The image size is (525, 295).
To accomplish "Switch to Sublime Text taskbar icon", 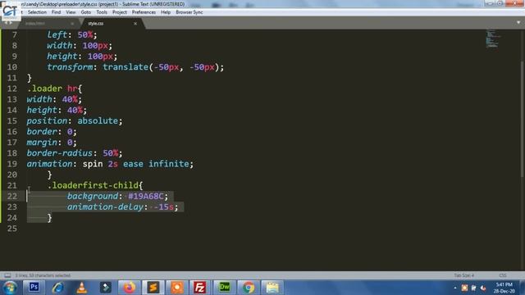I will point(153,288).
